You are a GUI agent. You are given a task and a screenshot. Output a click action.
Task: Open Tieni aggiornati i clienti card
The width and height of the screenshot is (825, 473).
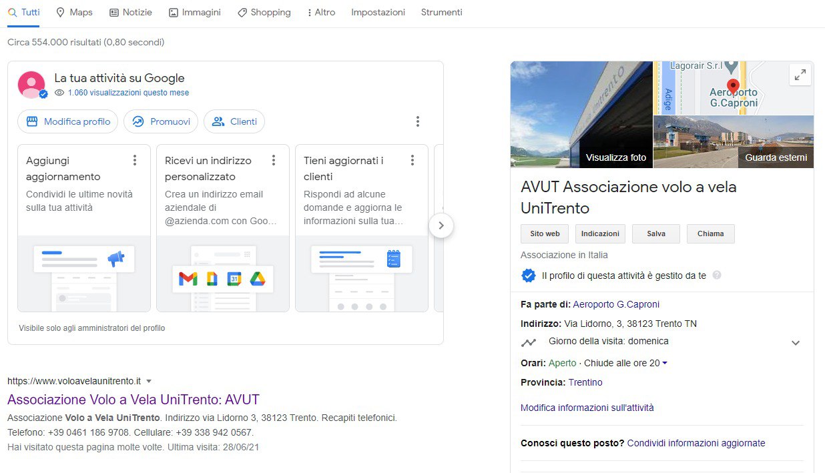click(x=362, y=228)
